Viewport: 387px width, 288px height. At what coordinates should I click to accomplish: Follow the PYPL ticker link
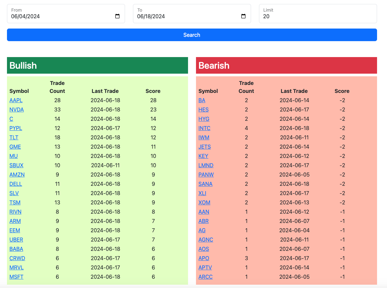(x=16, y=128)
